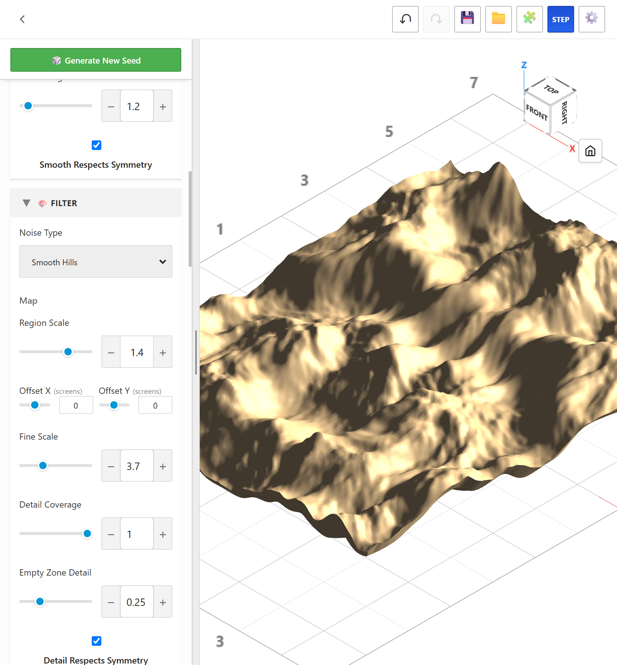Click the Offset Y value field
617x665 pixels.
[x=155, y=405]
